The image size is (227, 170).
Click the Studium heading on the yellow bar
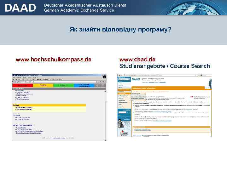(x=16, y=105)
